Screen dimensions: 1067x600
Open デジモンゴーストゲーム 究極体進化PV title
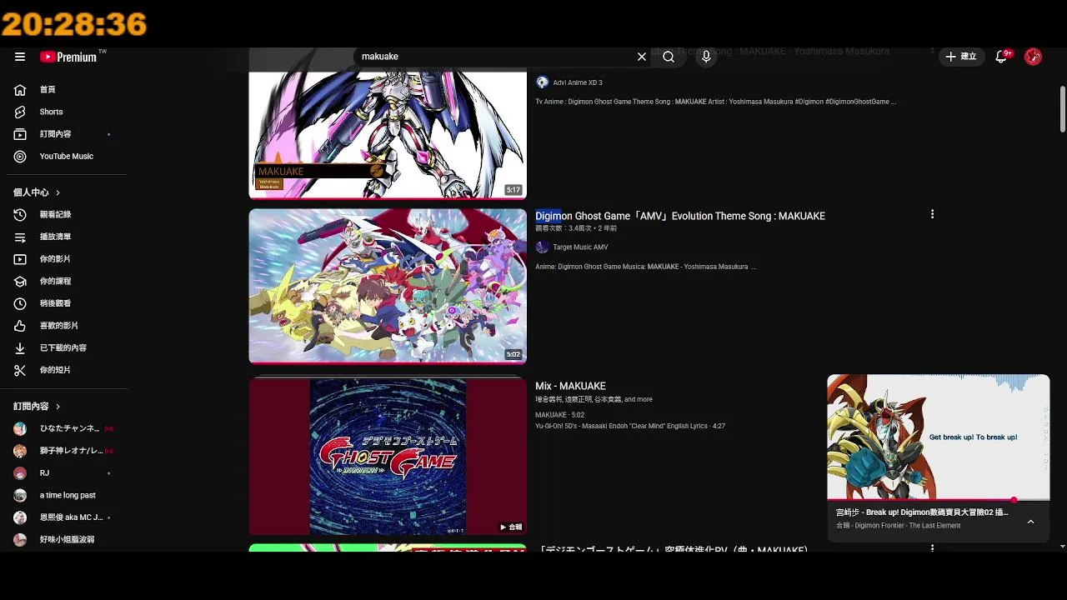[x=674, y=549]
